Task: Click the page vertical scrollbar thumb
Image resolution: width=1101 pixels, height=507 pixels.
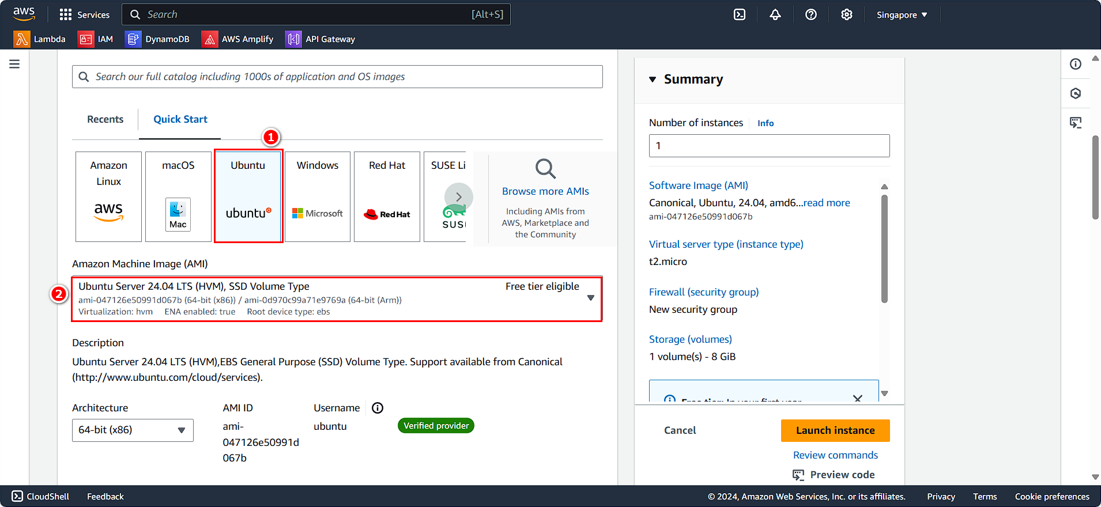Action: click(1095, 177)
